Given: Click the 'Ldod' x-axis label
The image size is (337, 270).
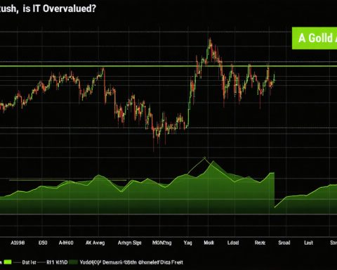Looking at the screenshot, I should coord(233,243).
